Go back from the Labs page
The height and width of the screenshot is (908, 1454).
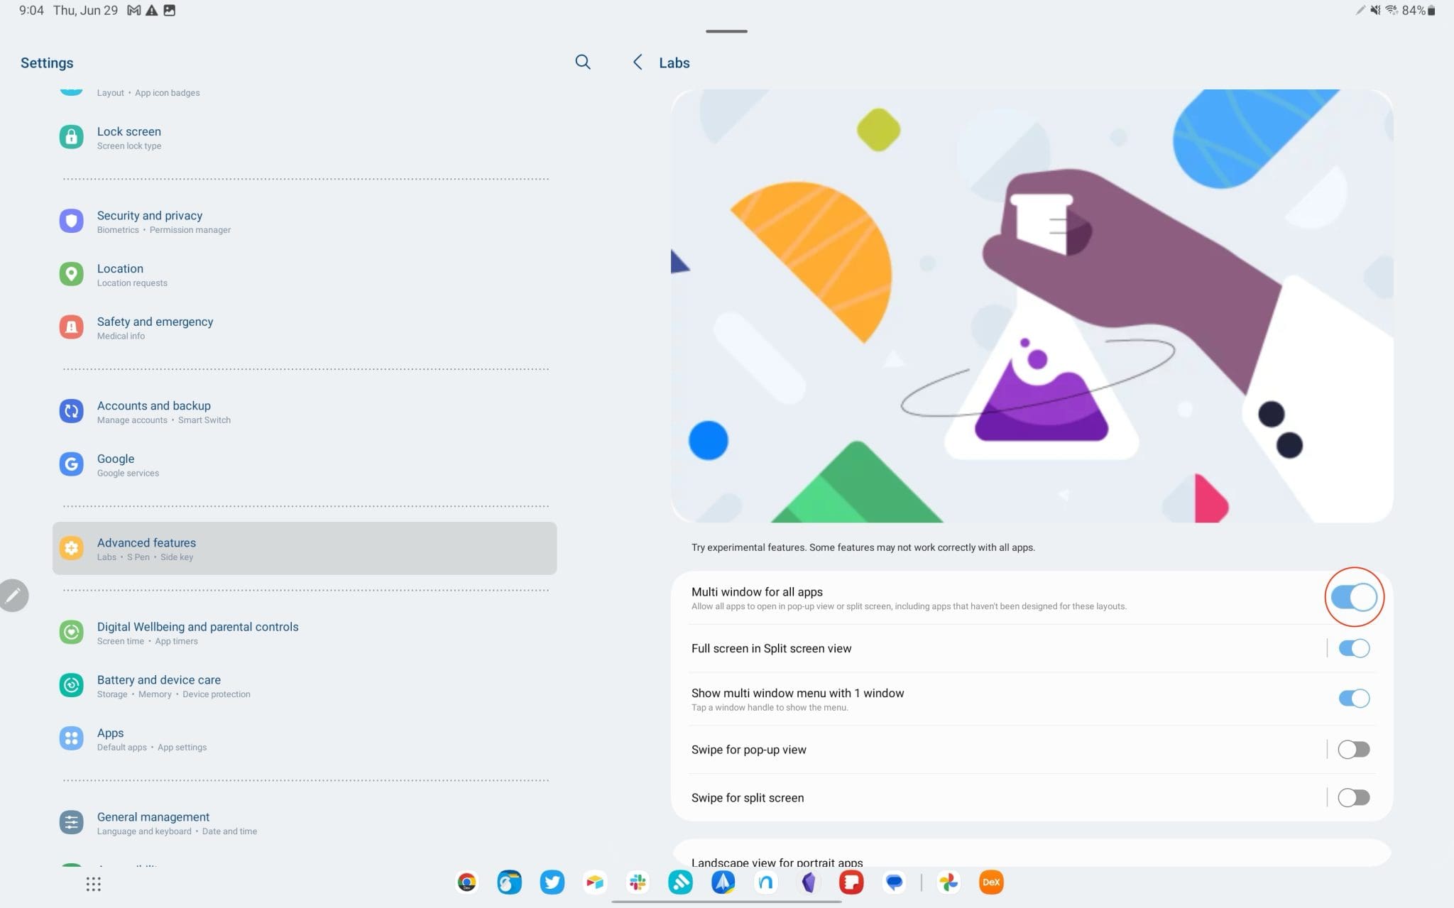click(x=638, y=62)
